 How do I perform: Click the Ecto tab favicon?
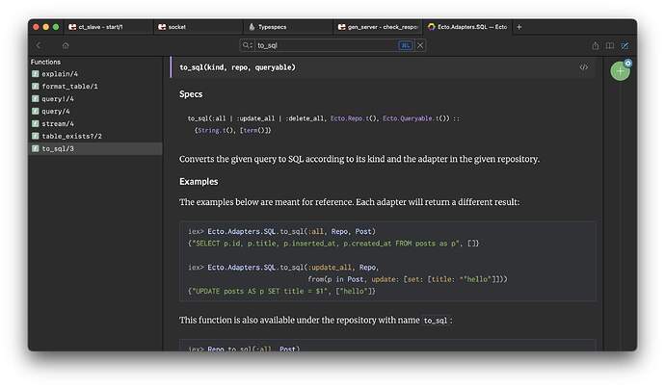click(x=432, y=27)
